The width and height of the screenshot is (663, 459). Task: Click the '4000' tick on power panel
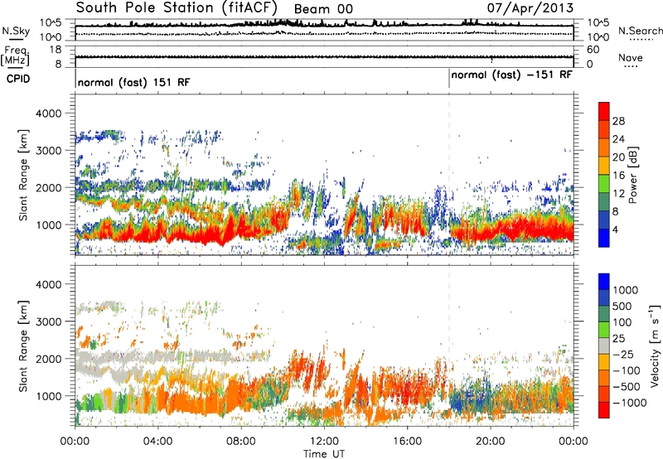point(49,114)
